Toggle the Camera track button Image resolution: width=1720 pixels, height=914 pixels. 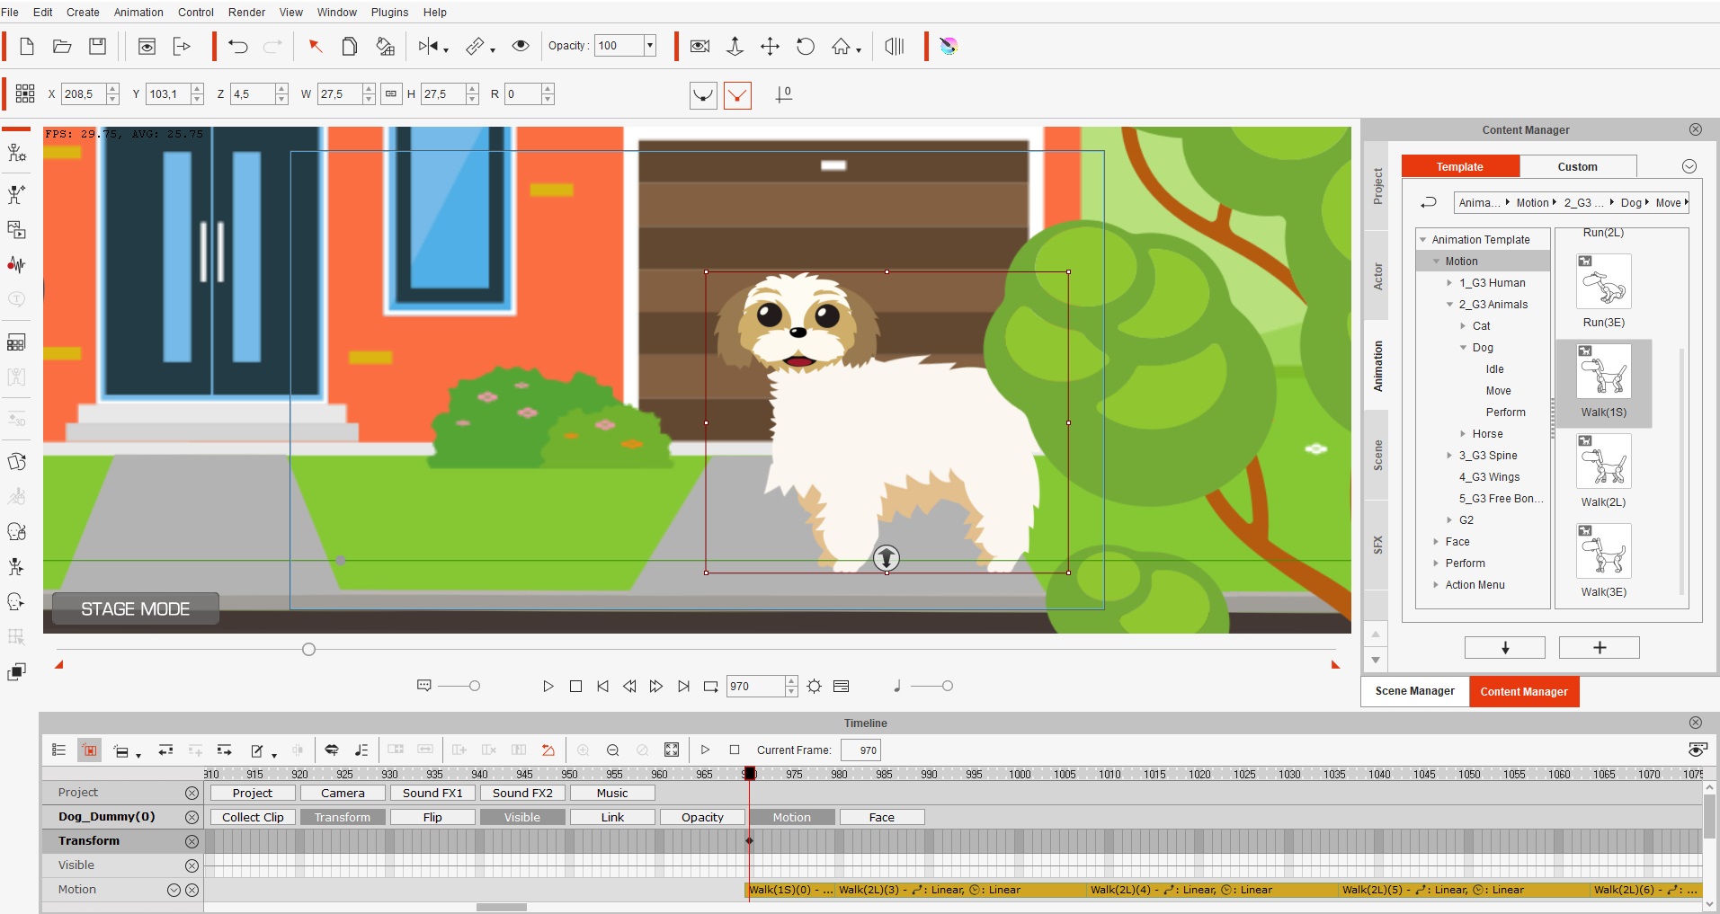[x=343, y=793]
